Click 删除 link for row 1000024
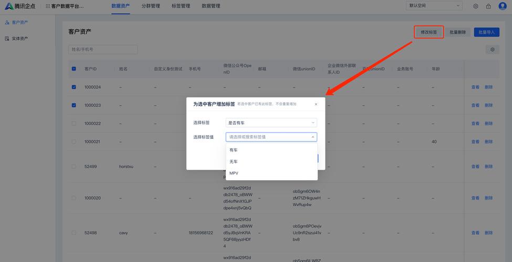This screenshot has width=512, height=262. click(488, 87)
